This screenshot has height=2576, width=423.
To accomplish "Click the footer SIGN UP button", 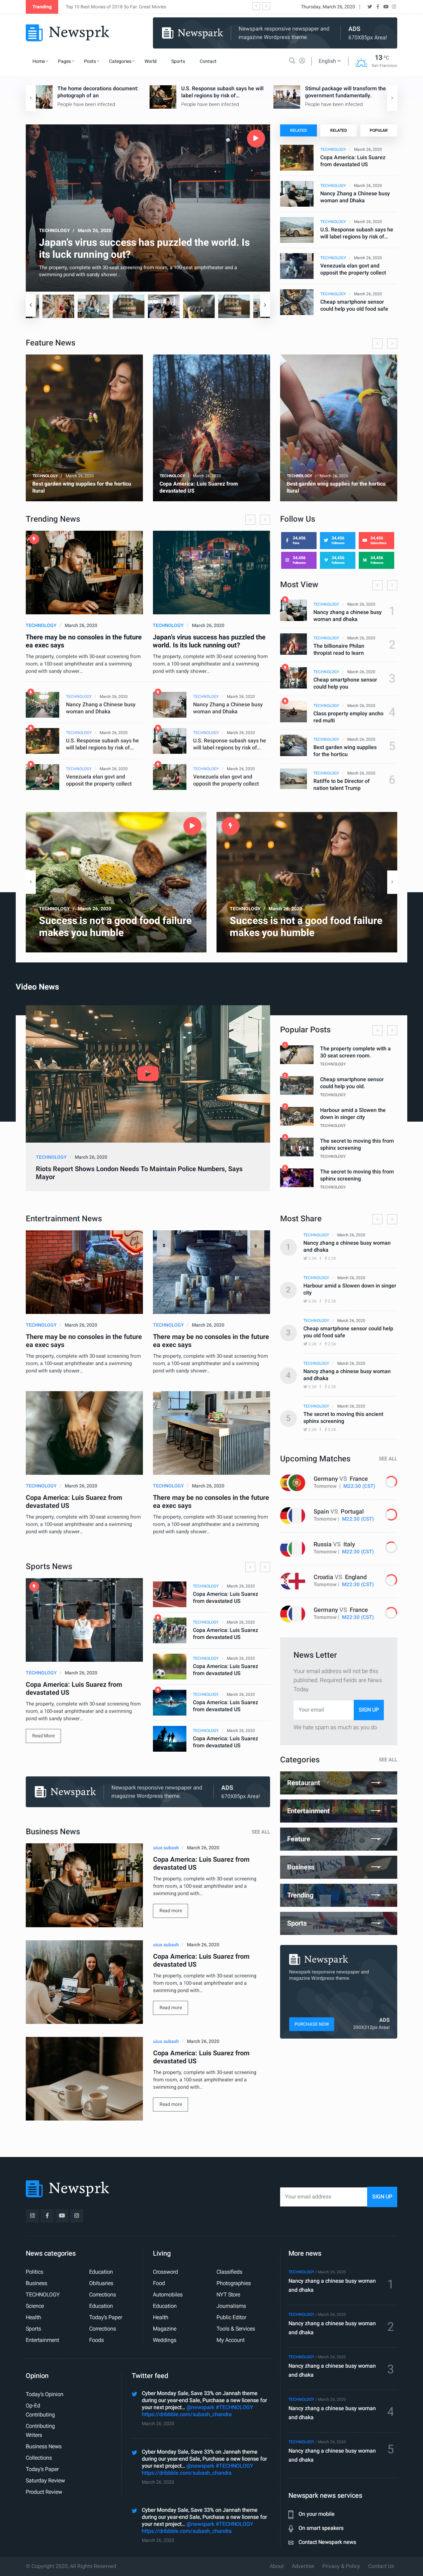I will click(x=382, y=2197).
